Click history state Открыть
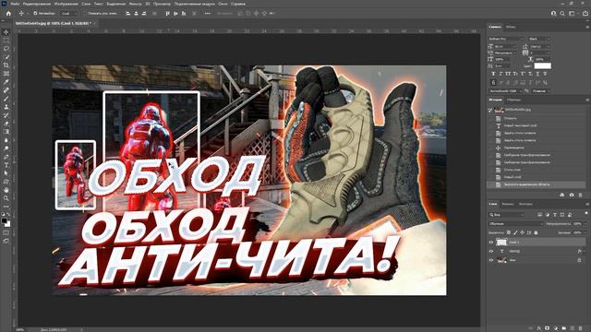591x332 pixels. pos(511,118)
